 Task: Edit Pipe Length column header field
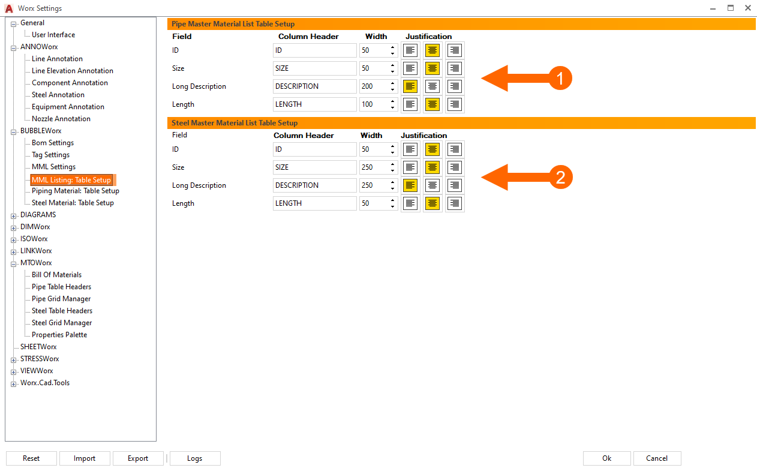pos(315,104)
